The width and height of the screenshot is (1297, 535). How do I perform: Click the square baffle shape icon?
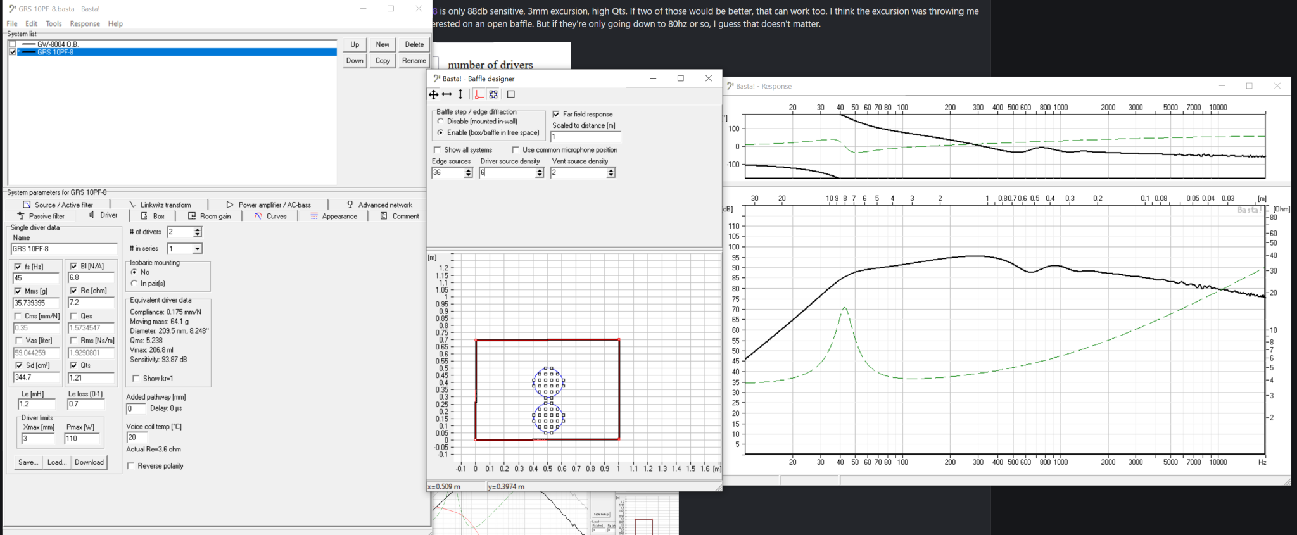(511, 94)
